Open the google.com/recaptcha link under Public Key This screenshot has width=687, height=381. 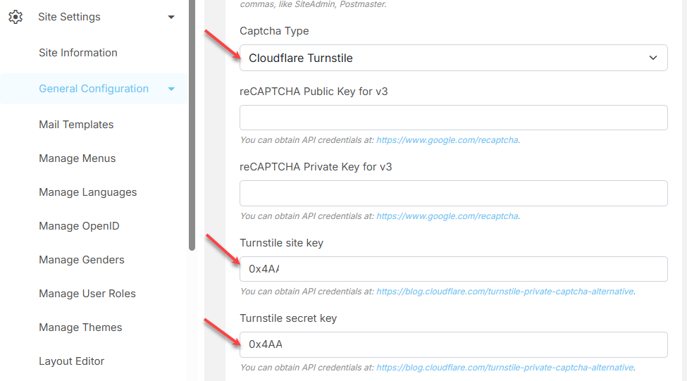click(447, 140)
